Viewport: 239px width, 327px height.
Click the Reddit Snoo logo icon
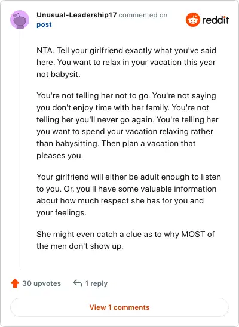(192, 20)
